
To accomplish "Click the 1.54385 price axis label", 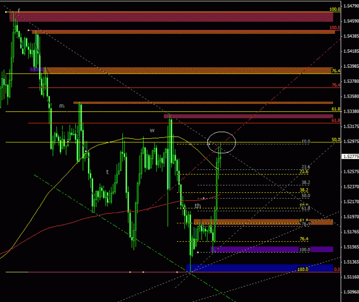I will coord(351,36).
